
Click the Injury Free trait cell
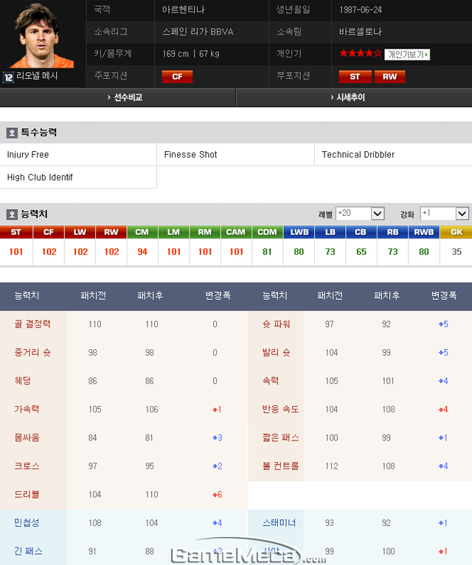(x=78, y=155)
